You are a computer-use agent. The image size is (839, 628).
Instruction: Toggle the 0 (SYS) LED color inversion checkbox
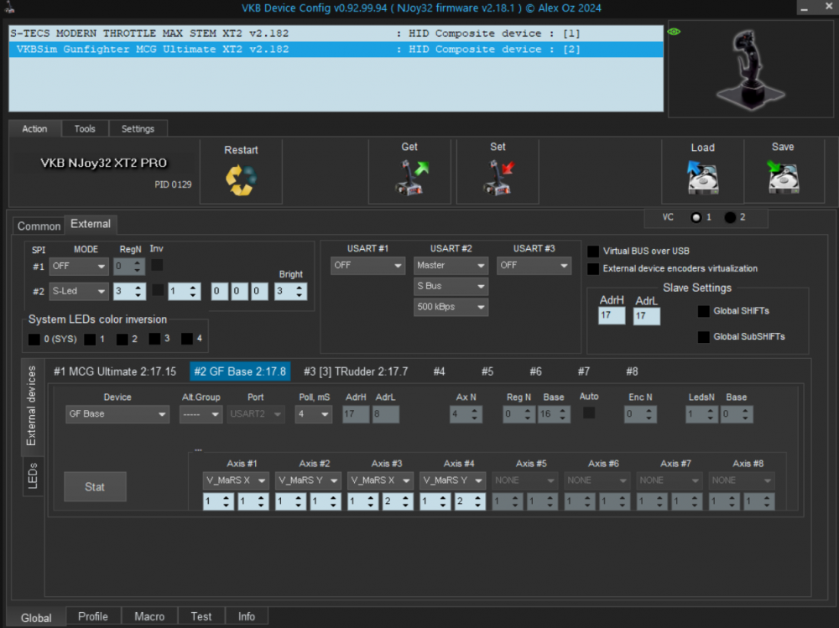point(31,338)
